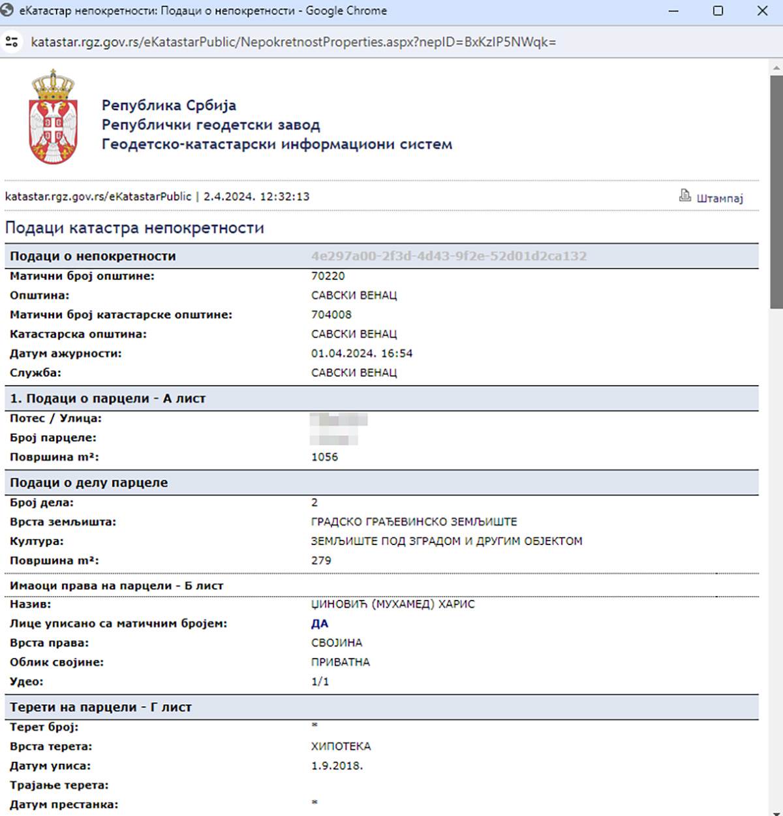This screenshot has height=816, width=783.
Task: Open the Штампај print link
Action: 719,198
